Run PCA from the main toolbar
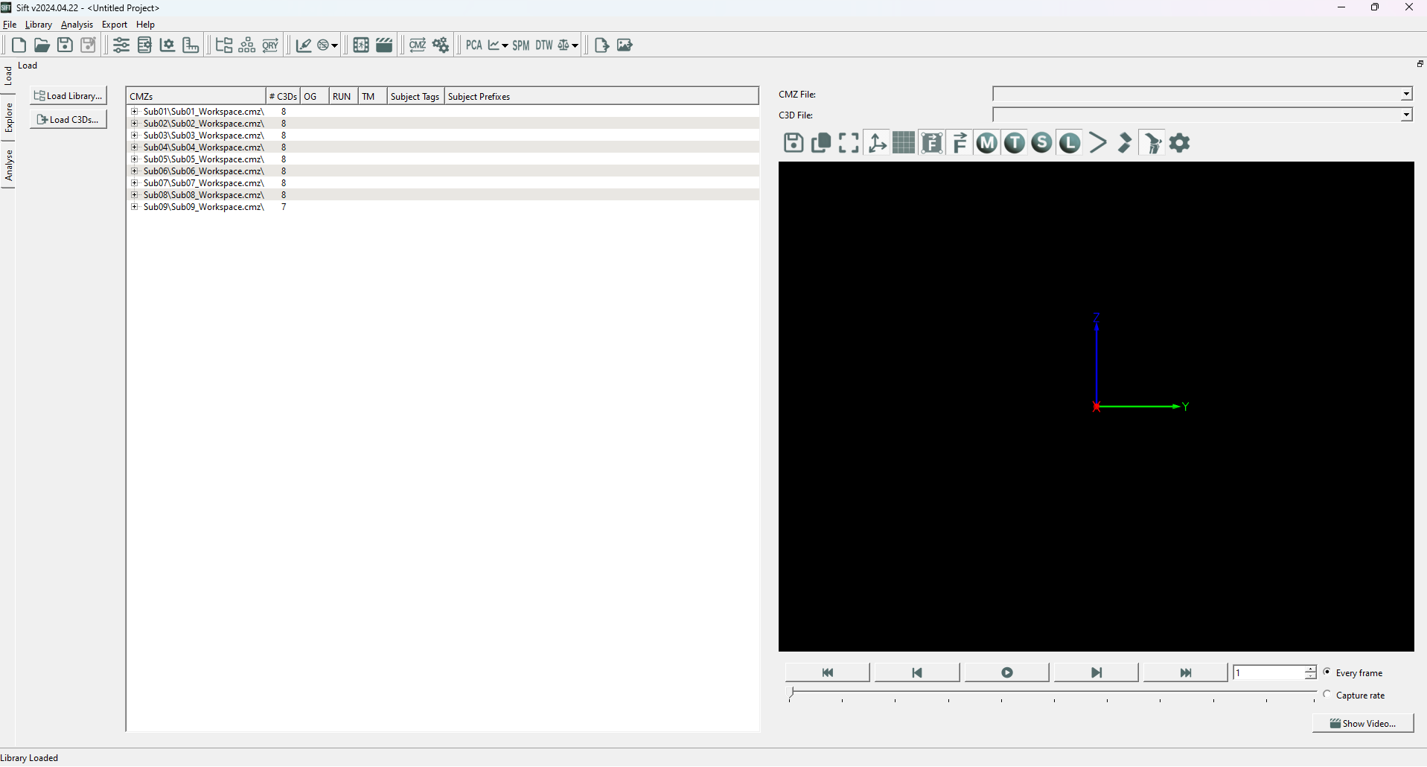1427x767 pixels. [x=474, y=45]
